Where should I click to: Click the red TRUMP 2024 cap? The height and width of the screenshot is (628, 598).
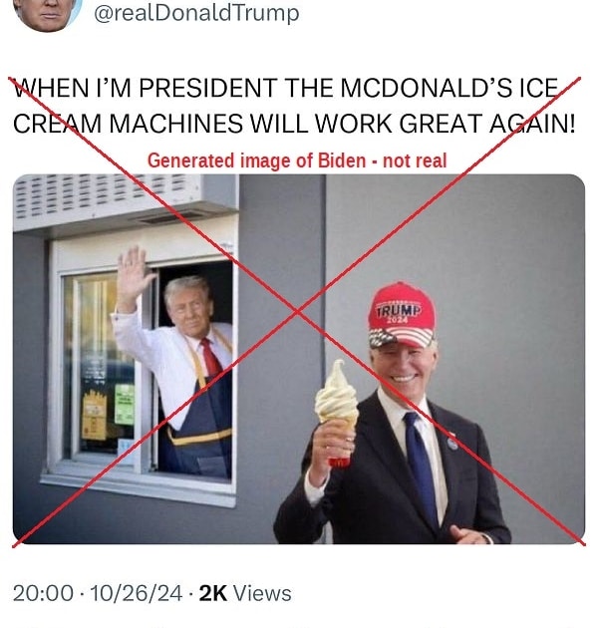pyautogui.click(x=401, y=315)
